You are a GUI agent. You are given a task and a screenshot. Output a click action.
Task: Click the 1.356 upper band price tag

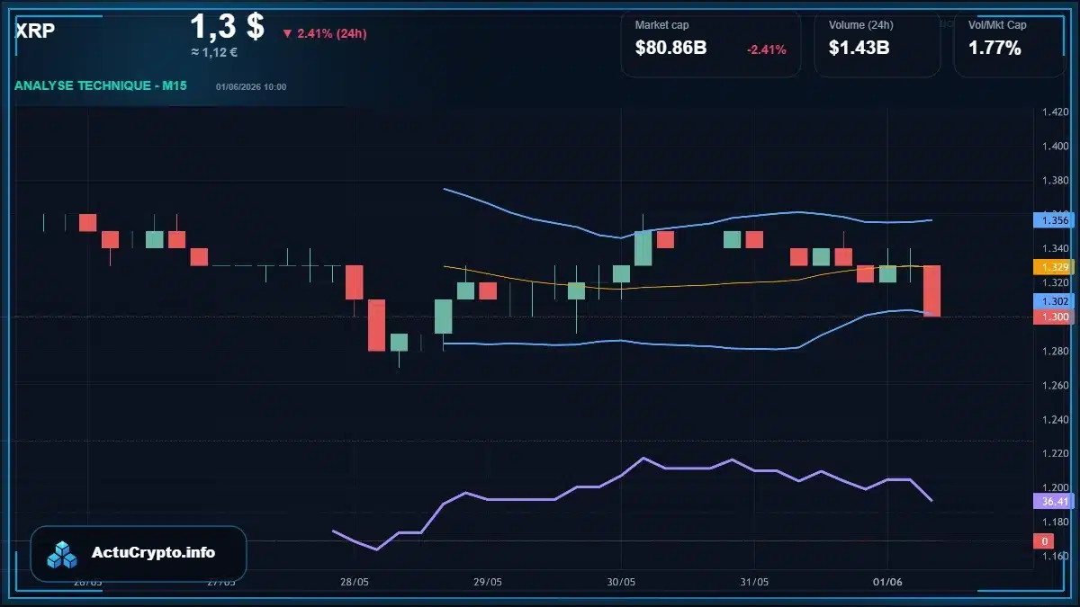coord(1055,219)
